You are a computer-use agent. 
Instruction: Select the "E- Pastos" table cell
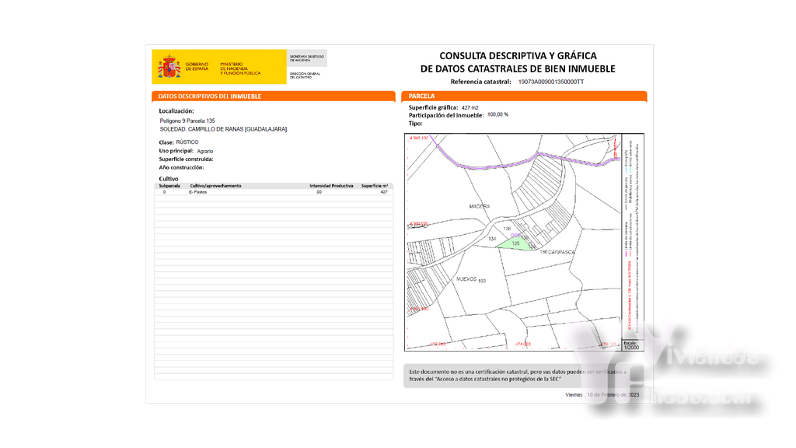(198, 192)
